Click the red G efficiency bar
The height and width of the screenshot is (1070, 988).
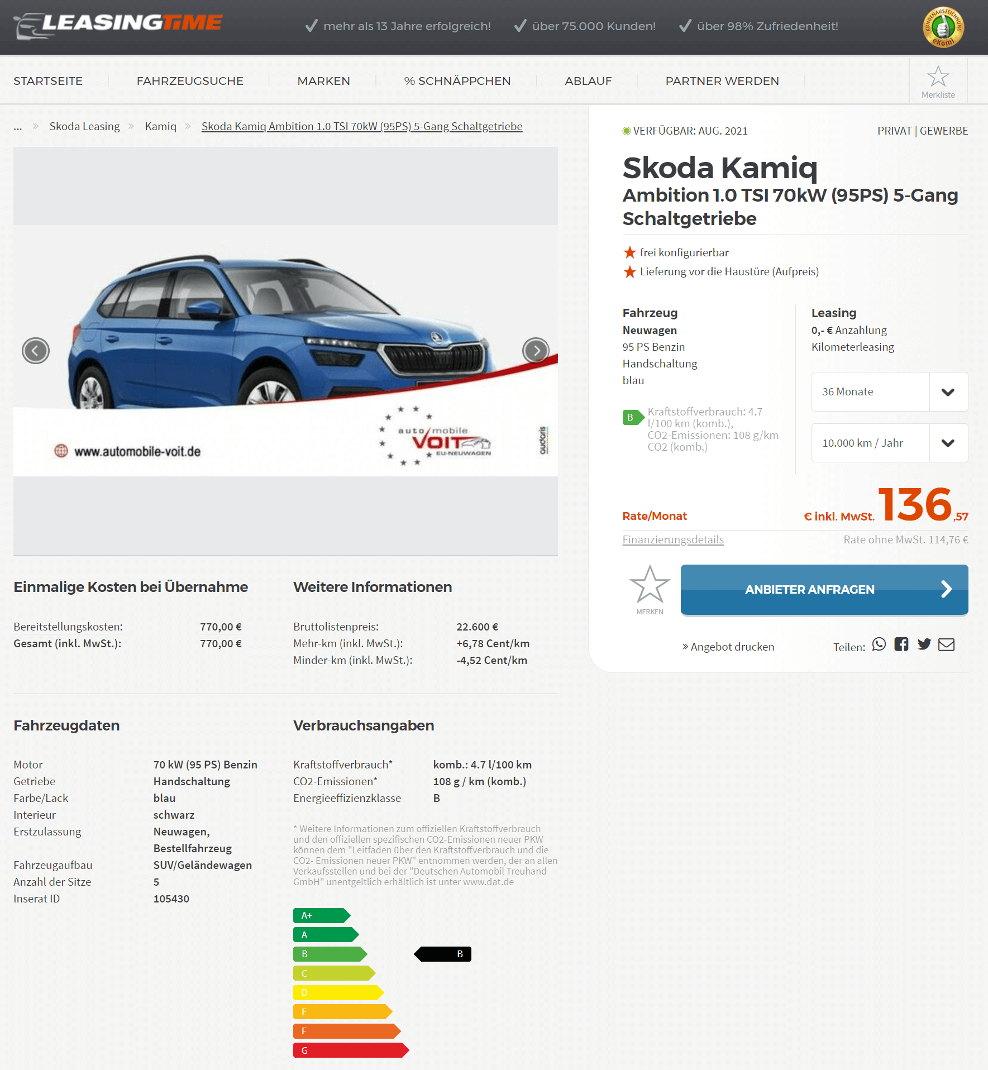point(351,1050)
